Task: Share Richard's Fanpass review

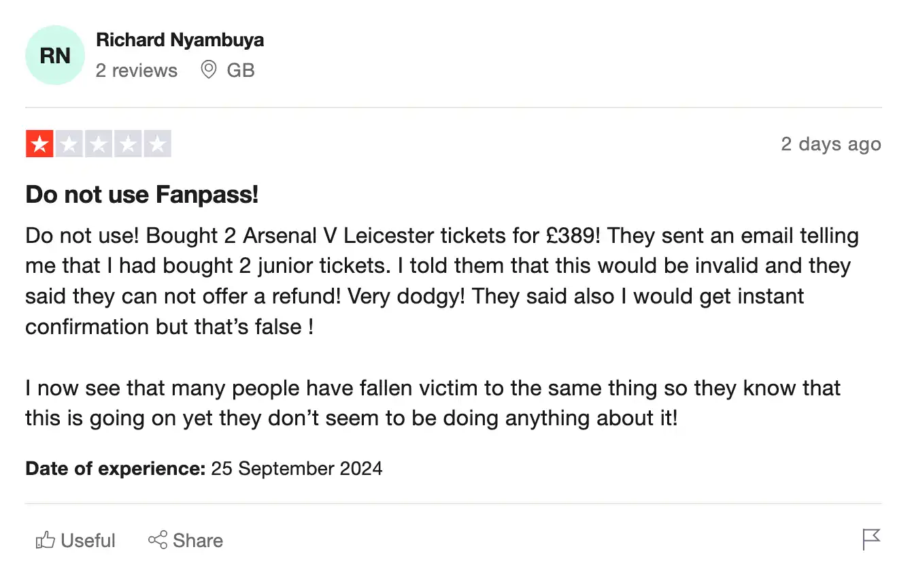Action: point(185,540)
